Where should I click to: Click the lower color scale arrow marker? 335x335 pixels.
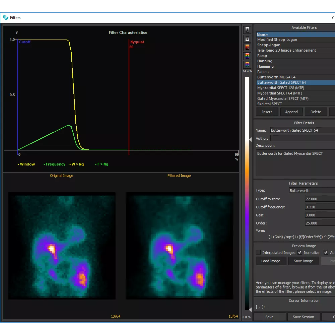[250, 309]
